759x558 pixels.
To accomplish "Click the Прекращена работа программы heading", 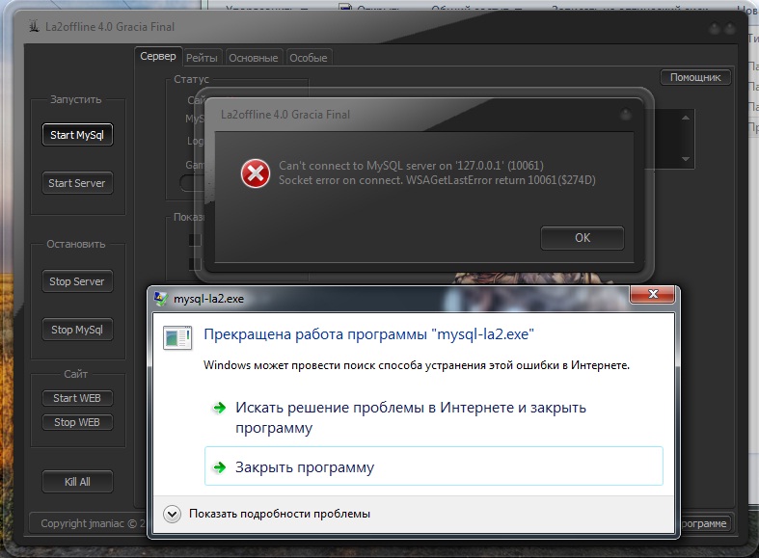I will click(368, 334).
